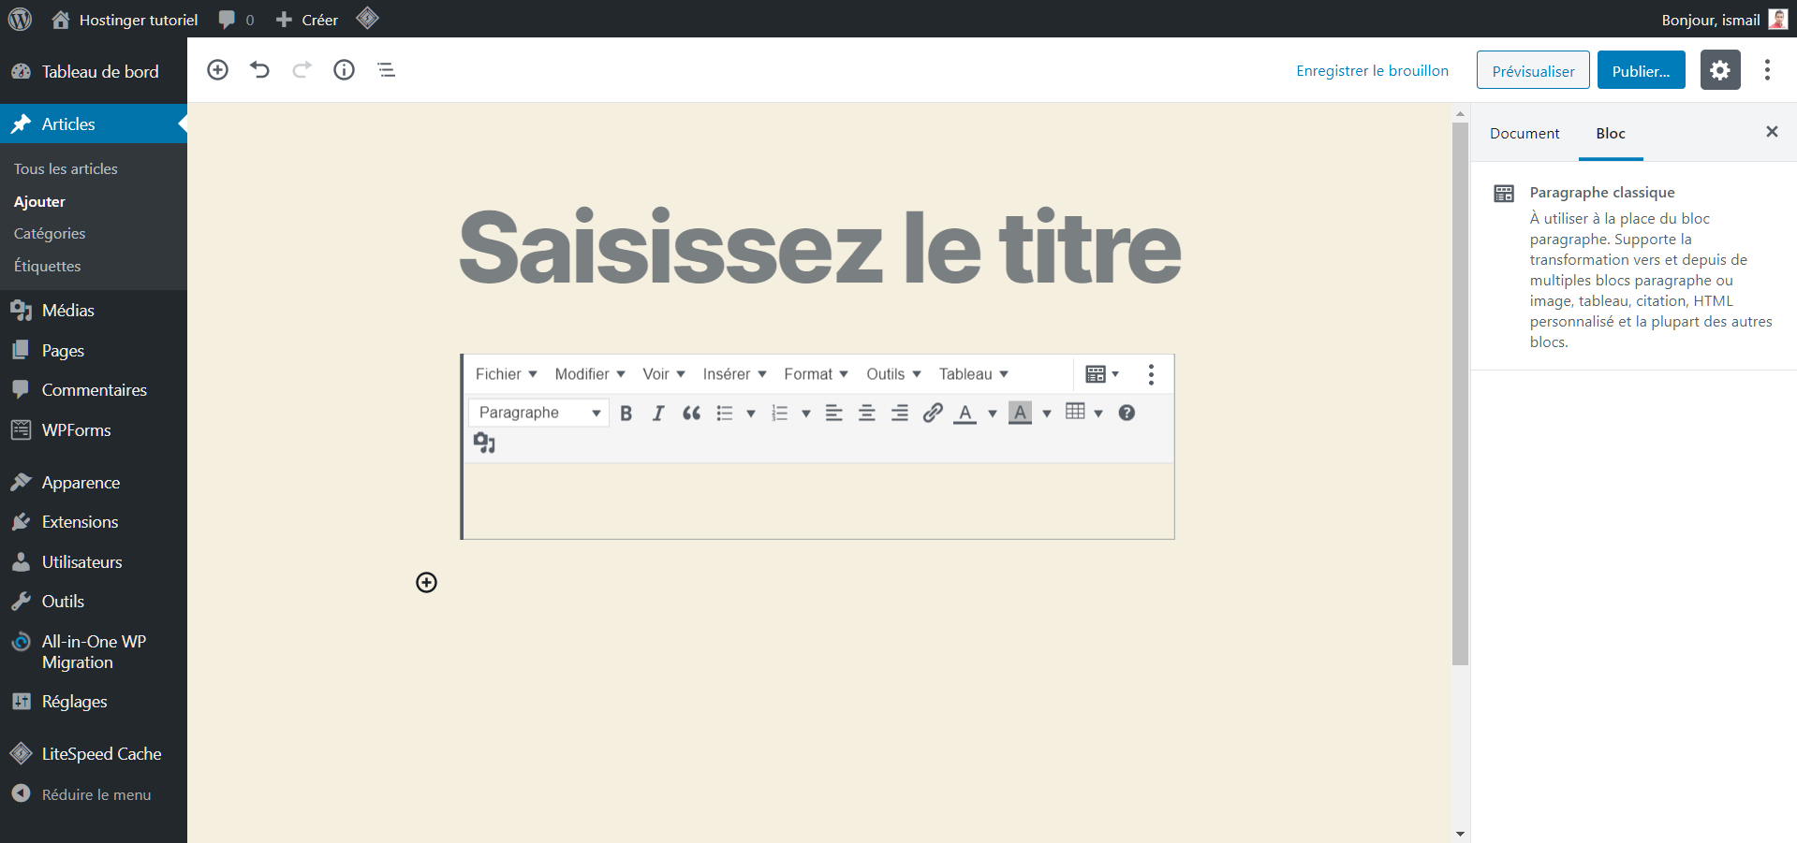The height and width of the screenshot is (843, 1797).
Task: Toggle the text color dropdown arrow
Action: [993, 413]
